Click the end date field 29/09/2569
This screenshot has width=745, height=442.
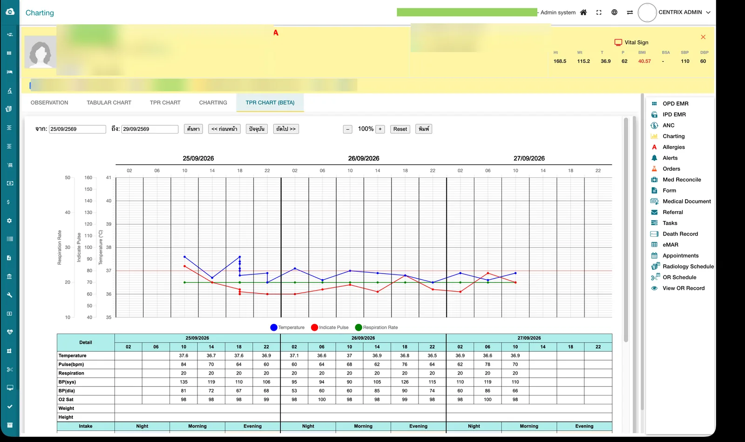pos(150,129)
